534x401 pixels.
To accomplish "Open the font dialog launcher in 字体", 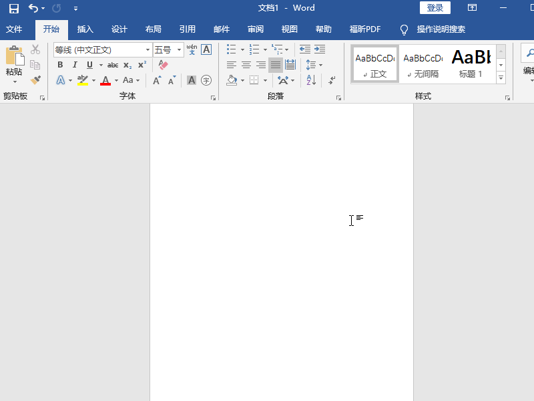I will [x=213, y=98].
